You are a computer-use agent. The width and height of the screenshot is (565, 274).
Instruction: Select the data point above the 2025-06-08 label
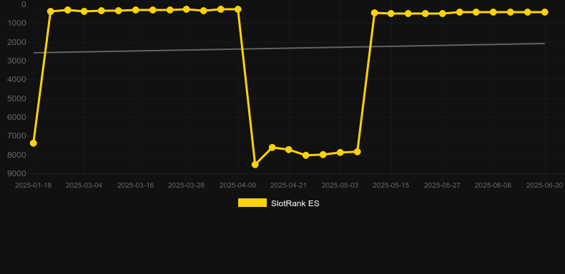(493, 12)
